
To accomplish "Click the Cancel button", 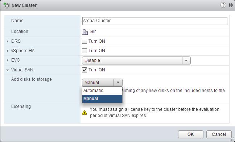I will 219,134.
